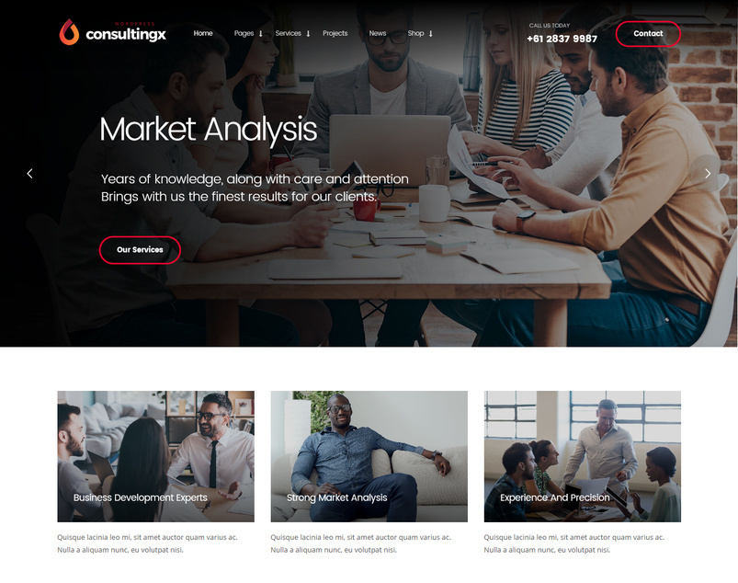Click the Market Analysis slide heading

(209, 130)
